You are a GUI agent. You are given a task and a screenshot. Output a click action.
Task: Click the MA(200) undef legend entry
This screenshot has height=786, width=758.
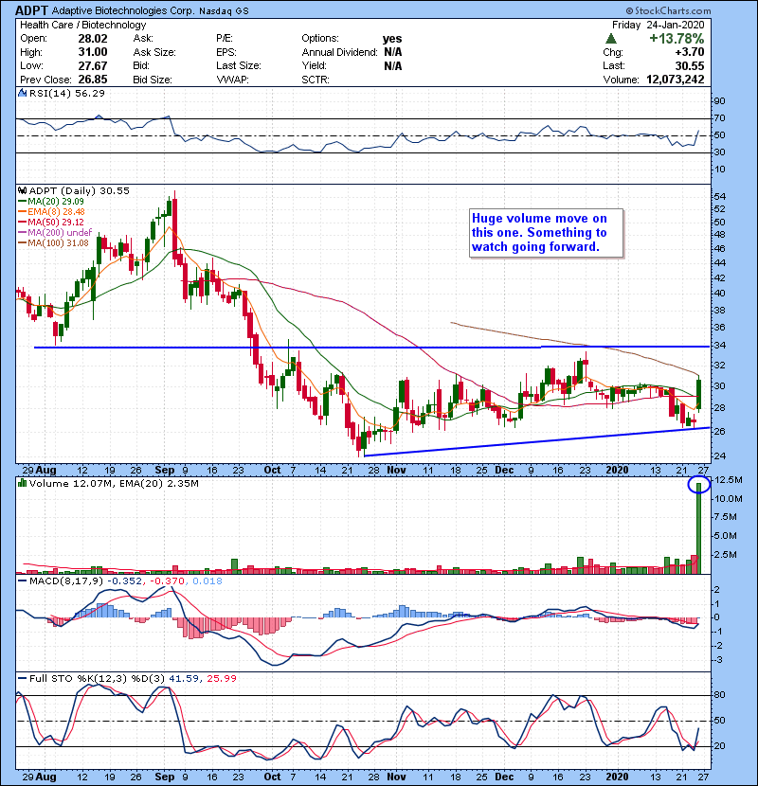55,233
